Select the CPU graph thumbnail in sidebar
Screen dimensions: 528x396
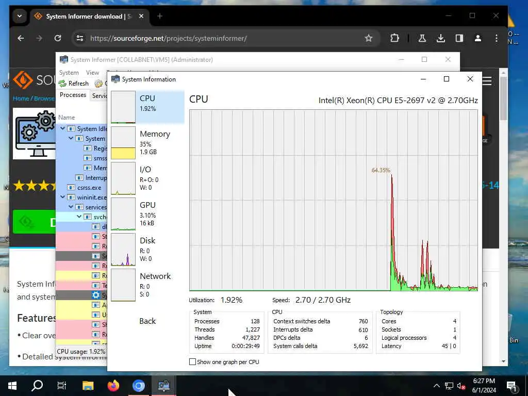[x=123, y=107]
